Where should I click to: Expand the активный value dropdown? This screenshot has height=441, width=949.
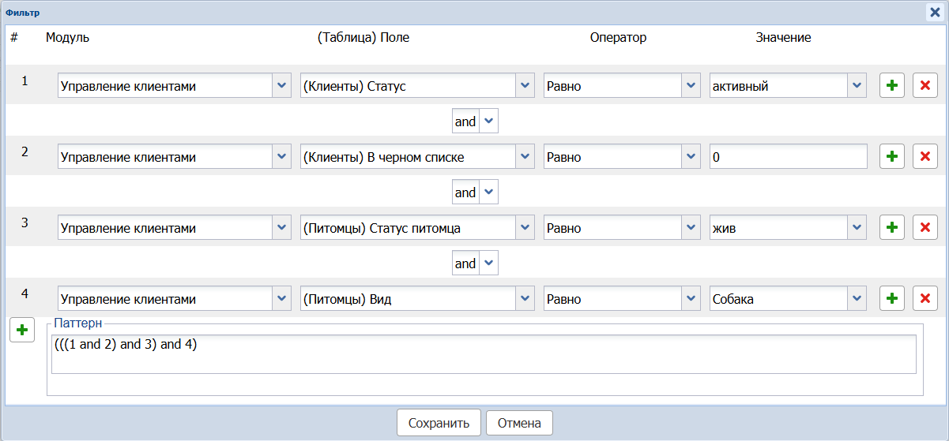[857, 86]
